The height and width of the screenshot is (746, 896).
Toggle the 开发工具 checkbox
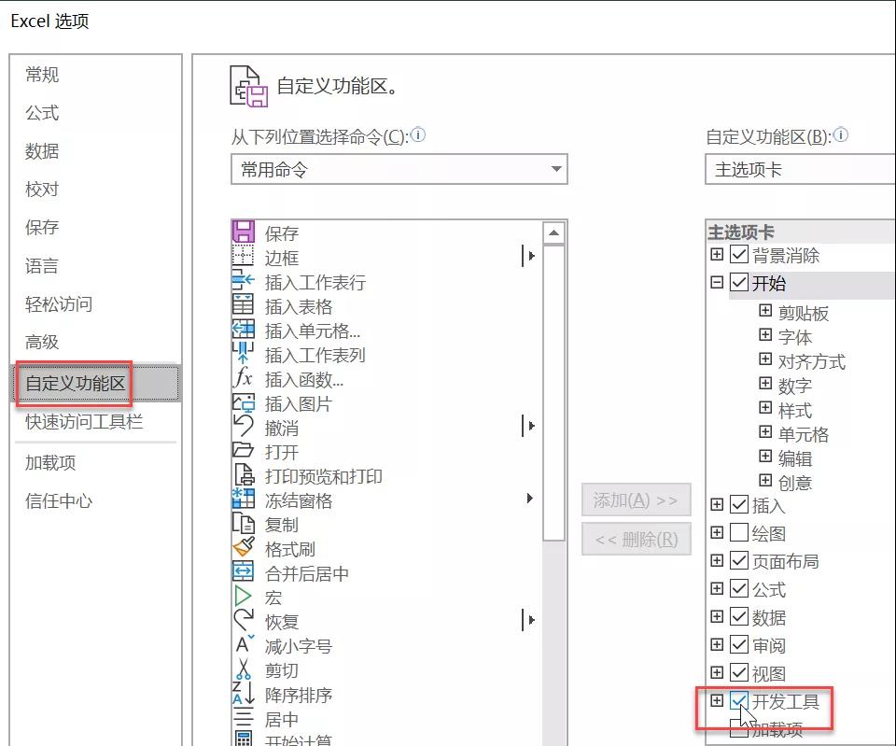740,699
